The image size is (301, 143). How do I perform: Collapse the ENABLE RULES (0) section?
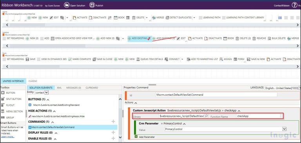tap(55, 139)
